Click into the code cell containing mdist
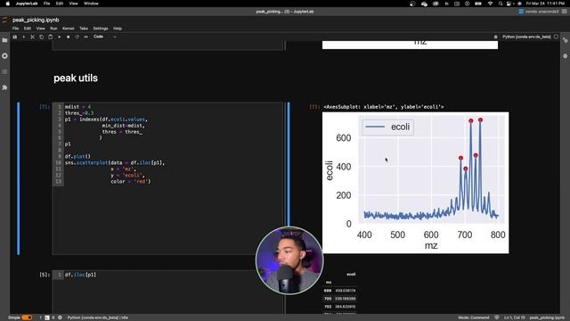This screenshot has width=570, height=321. point(168,178)
